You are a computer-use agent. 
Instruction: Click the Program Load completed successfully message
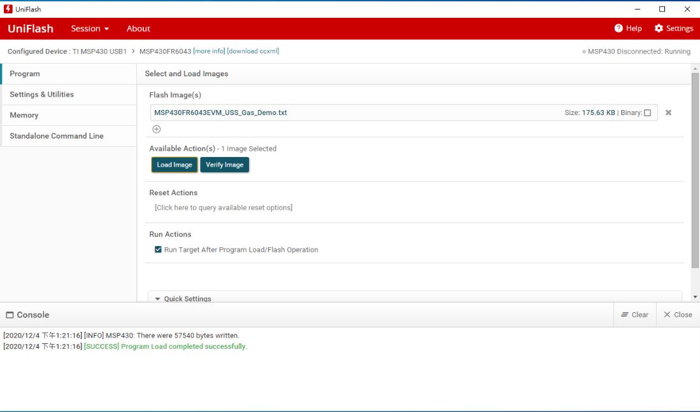[x=165, y=347]
